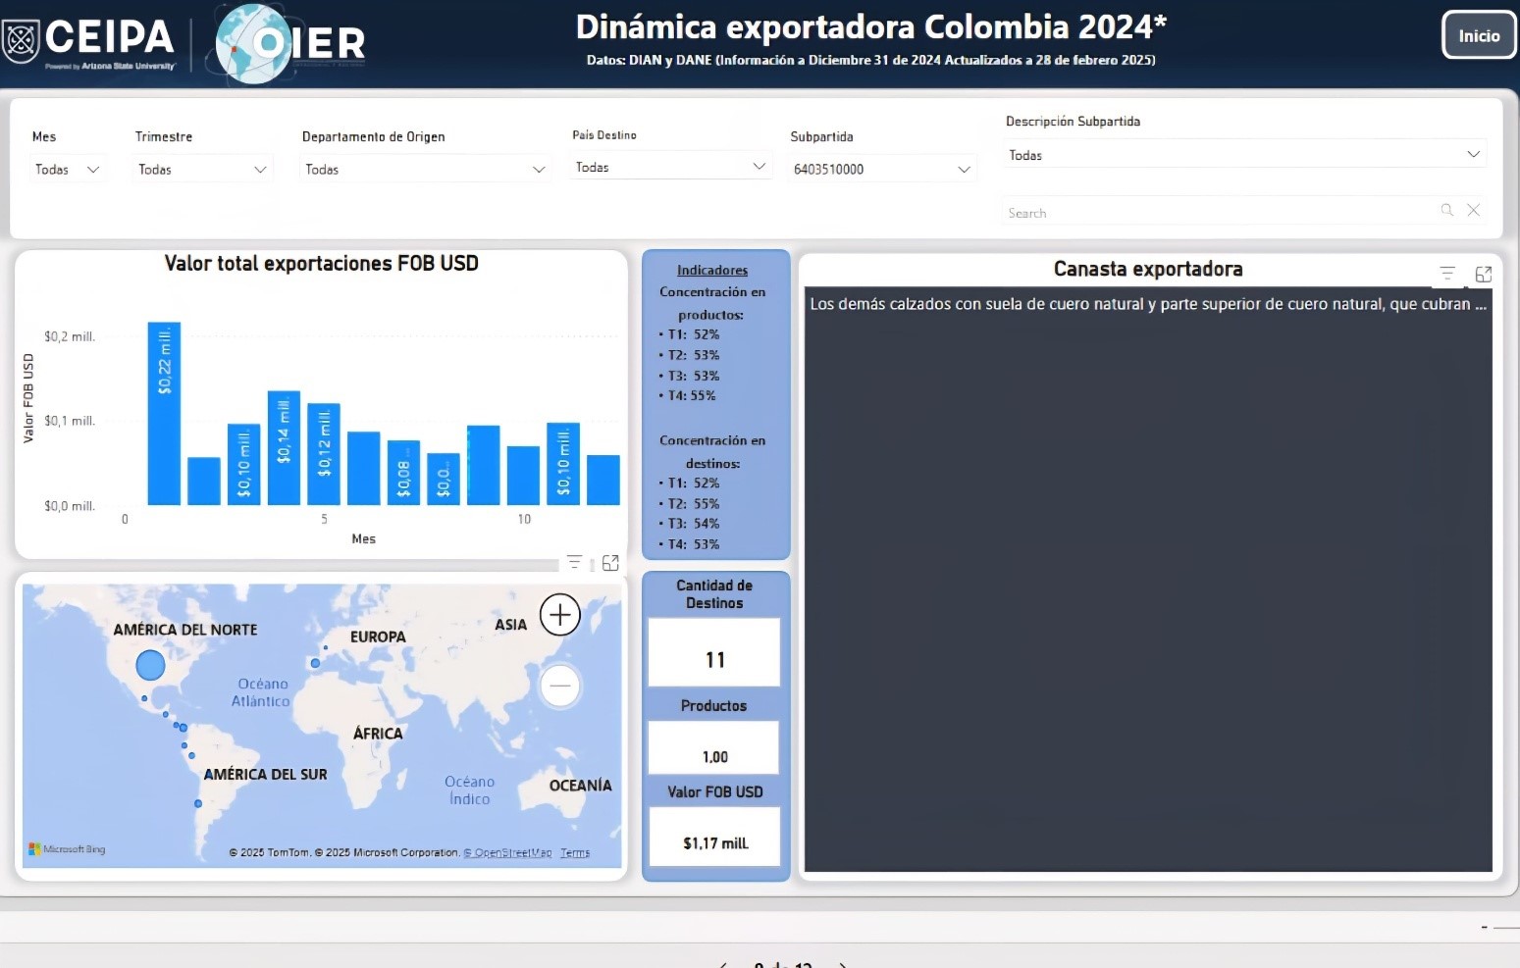Viewport: 1520px width, 968px height.
Task: Zoom in on the map with plus button
Action: tap(560, 615)
